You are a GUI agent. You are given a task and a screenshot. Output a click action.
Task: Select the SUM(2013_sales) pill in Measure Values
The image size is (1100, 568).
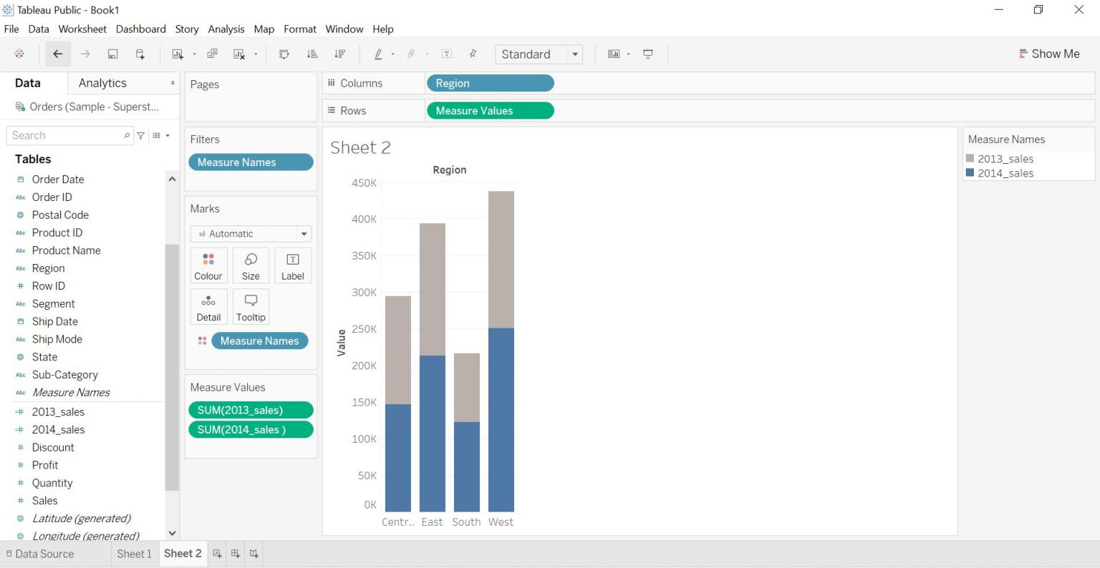pyautogui.click(x=251, y=410)
